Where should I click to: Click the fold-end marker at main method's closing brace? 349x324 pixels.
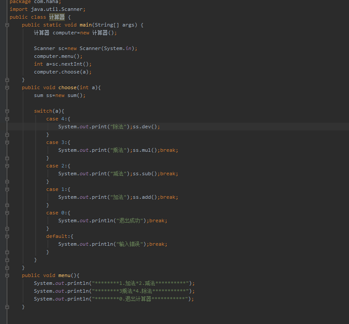7,80
